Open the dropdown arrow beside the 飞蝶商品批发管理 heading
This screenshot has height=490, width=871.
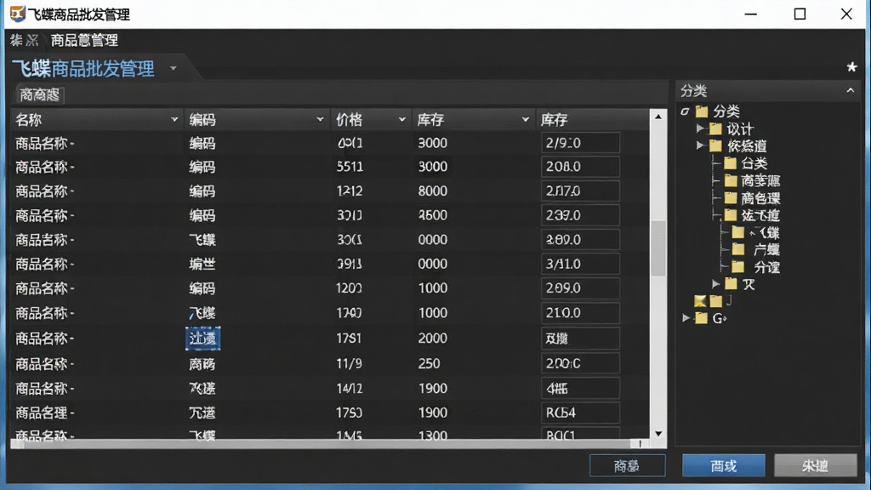point(174,68)
